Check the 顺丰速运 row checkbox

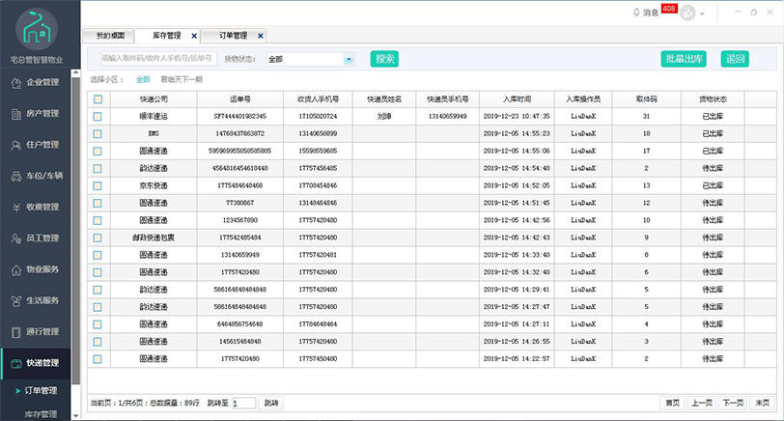pos(98,116)
